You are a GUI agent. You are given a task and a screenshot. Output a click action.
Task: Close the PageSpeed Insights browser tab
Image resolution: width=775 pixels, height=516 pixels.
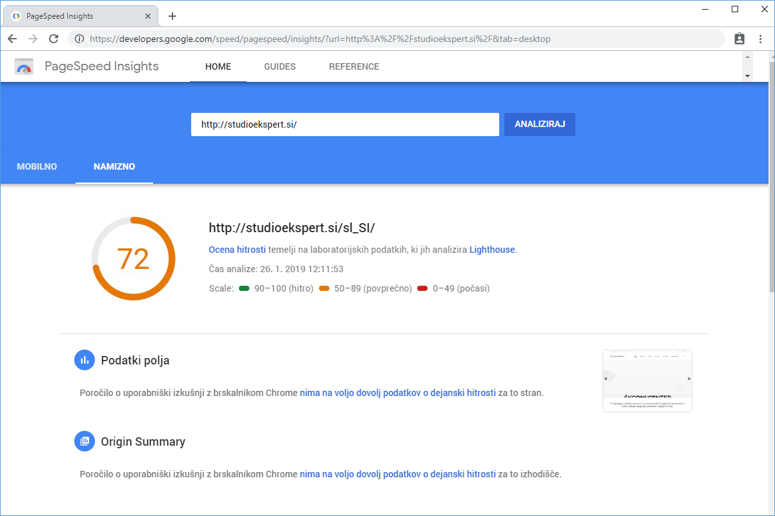coord(148,16)
